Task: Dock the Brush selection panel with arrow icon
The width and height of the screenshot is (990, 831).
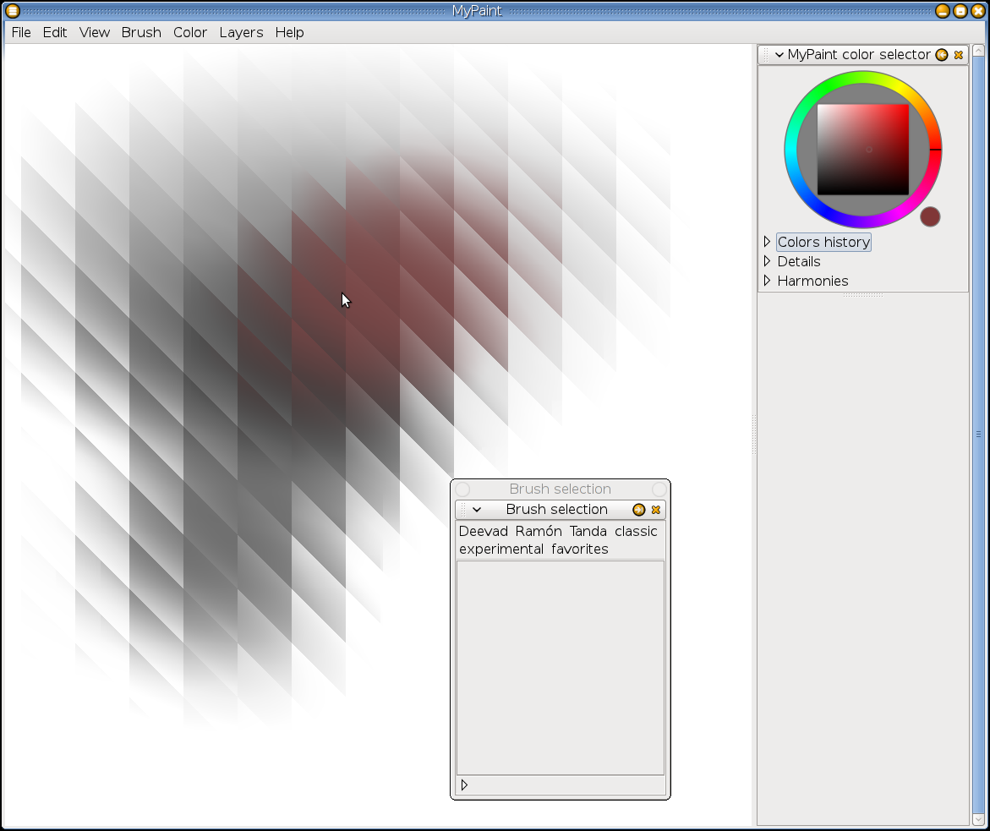Action: 639,510
